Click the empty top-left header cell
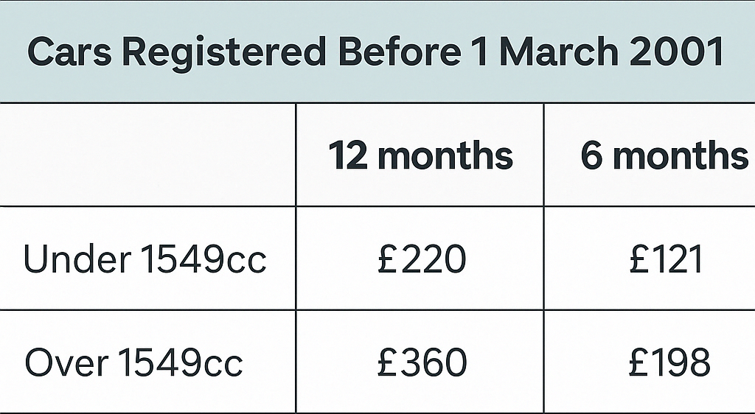Viewport: 755px width, 414px height. [x=147, y=155]
